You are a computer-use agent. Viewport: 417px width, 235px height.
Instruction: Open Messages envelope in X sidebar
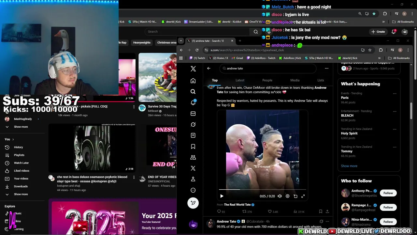click(193, 114)
